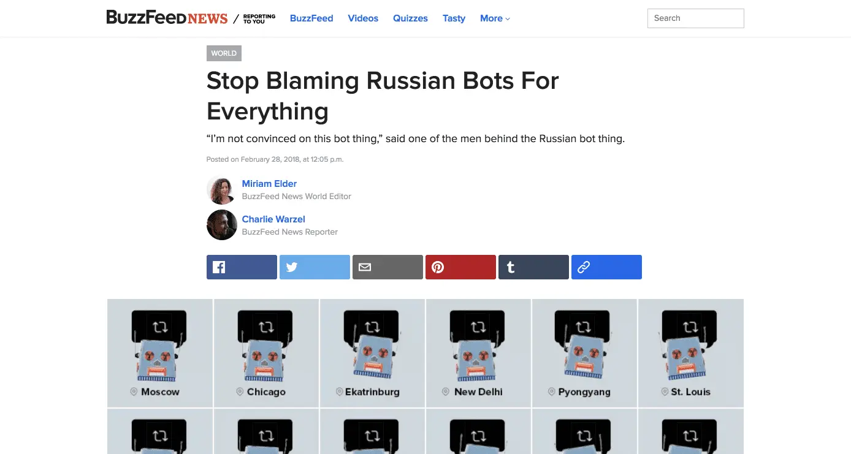
Task: Open the BuzzFeed nav link
Action: point(311,18)
